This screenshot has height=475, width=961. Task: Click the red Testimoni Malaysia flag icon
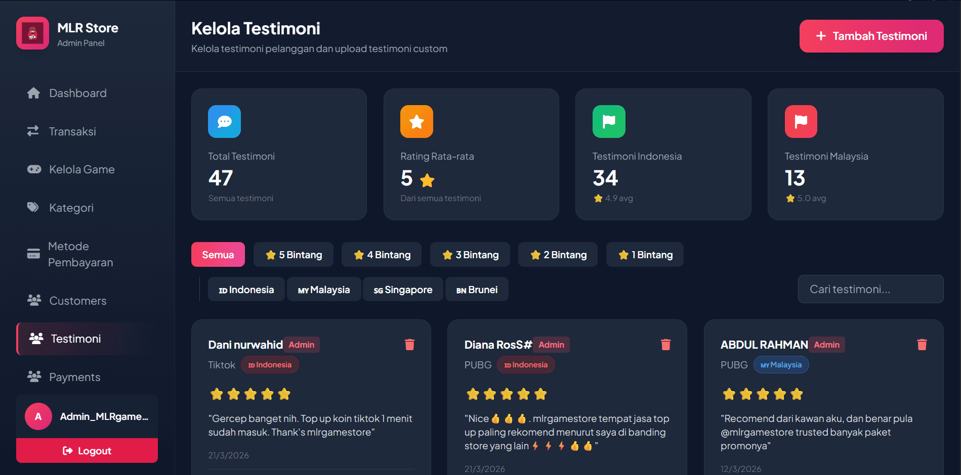(801, 122)
